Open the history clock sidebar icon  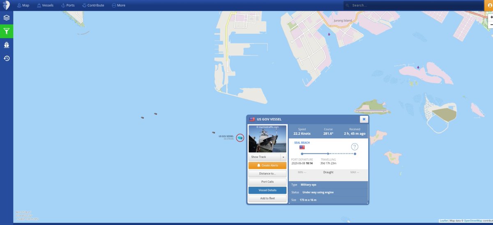(7, 58)
